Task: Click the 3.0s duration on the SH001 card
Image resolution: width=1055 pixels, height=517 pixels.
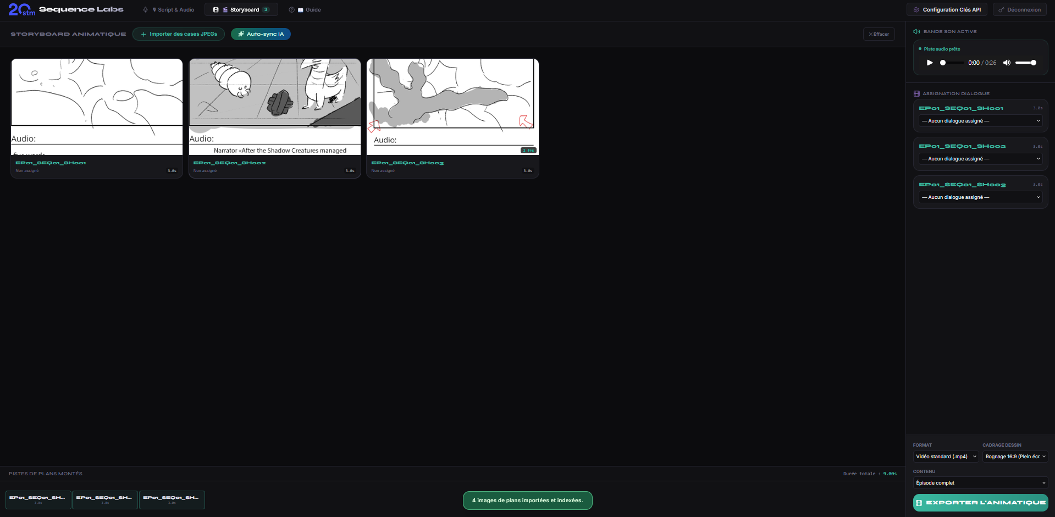Action: pyautogui.click(x=172, y=171)
